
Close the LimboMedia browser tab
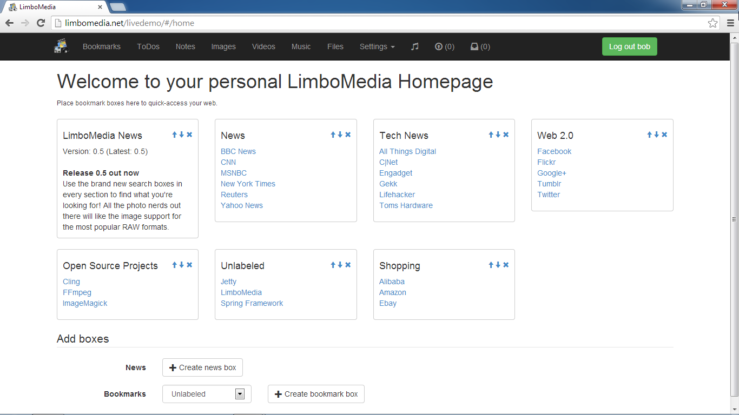click(x=100, y=7)
